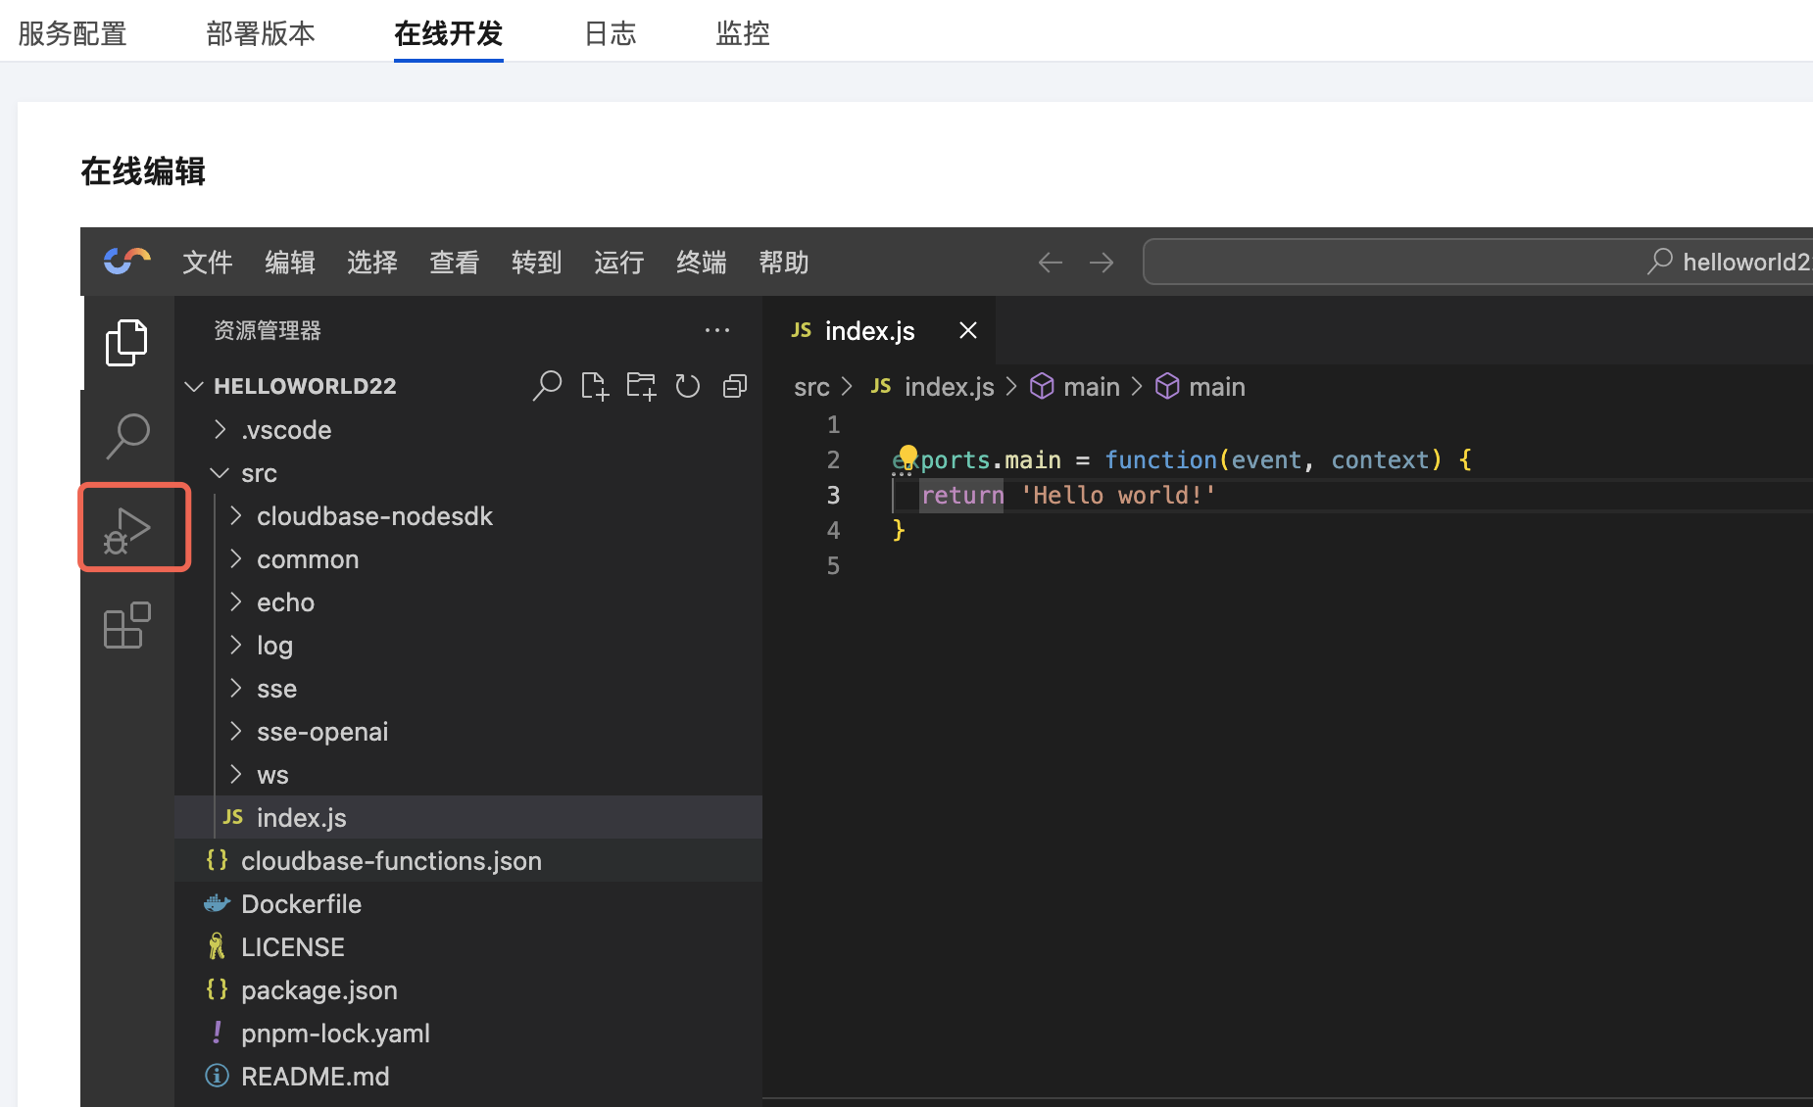Click the Explorer files icon
Viewport: 1813px width, 1107px height.
coord(127,342)
